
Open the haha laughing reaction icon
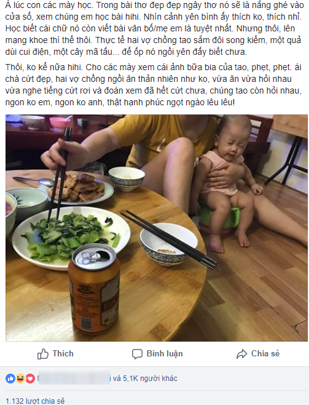pyautogui.click(x=20, y=379)
